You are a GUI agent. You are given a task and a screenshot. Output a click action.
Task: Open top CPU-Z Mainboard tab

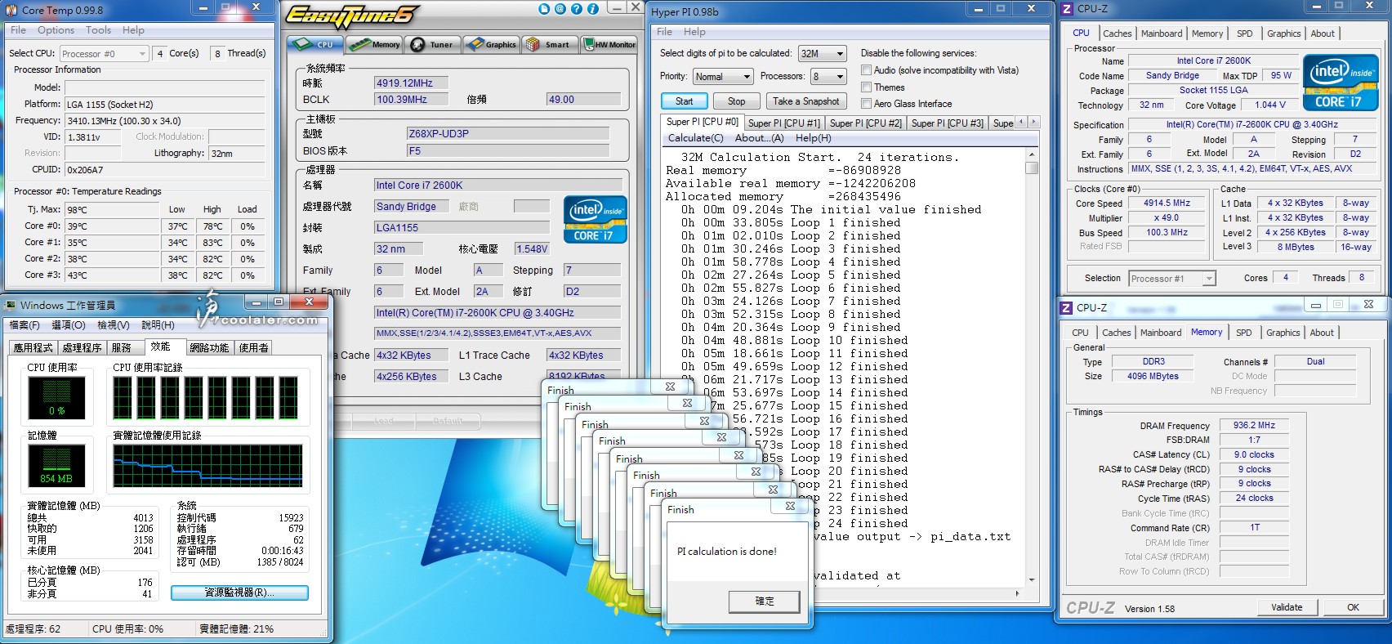click(1162, 34)
